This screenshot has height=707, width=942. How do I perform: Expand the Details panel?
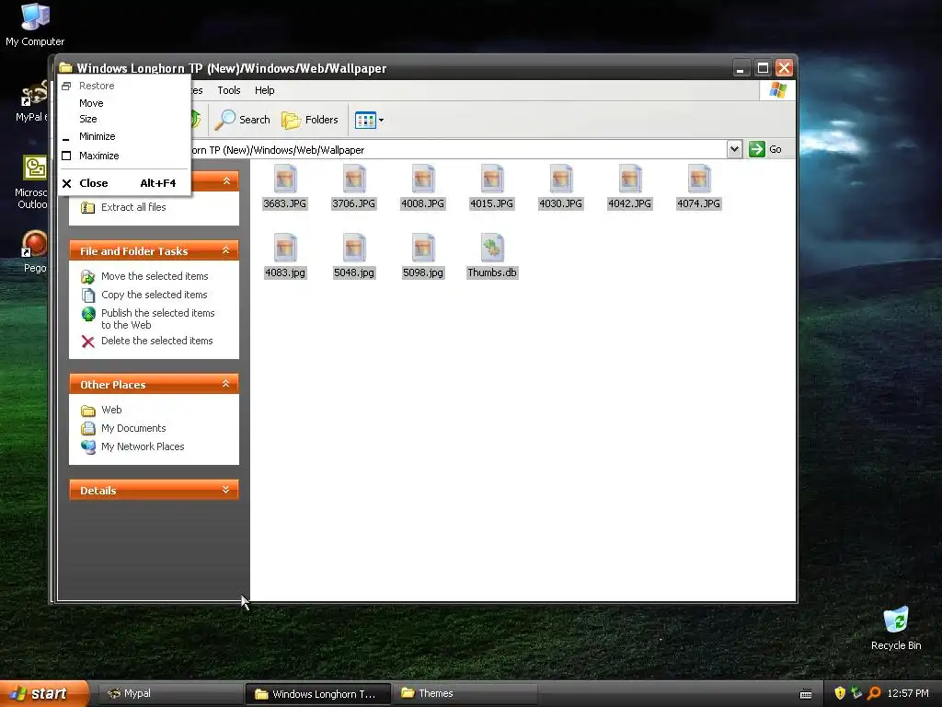tap(226, 490)
